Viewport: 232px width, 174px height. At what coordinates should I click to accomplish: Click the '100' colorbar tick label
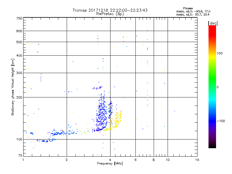point(220,53)
